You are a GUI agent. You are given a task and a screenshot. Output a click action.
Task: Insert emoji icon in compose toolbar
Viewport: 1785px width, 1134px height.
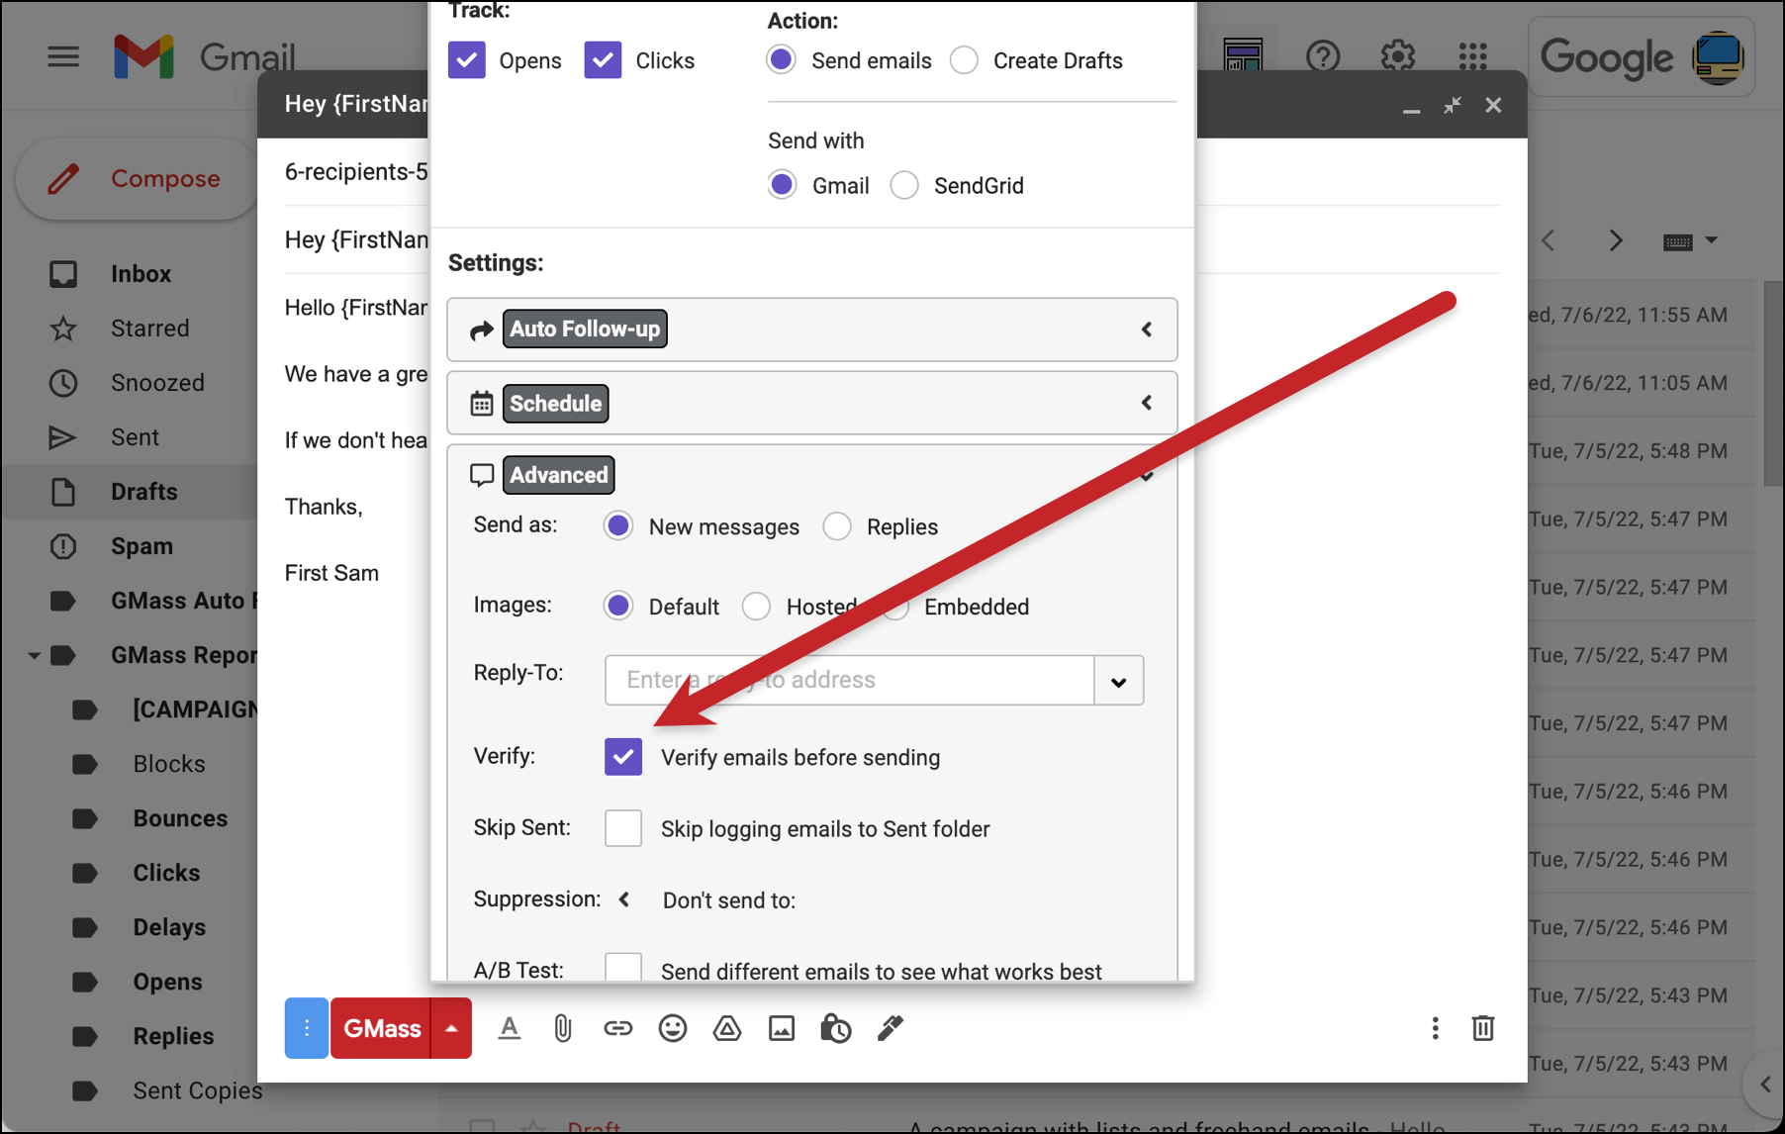tap(673, 1029)
